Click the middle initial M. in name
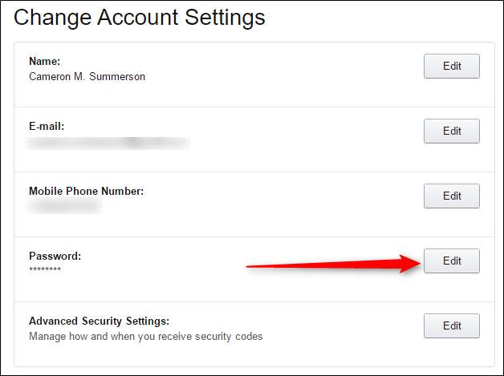Viewport: 504px width, 376px height. point(79,76)
